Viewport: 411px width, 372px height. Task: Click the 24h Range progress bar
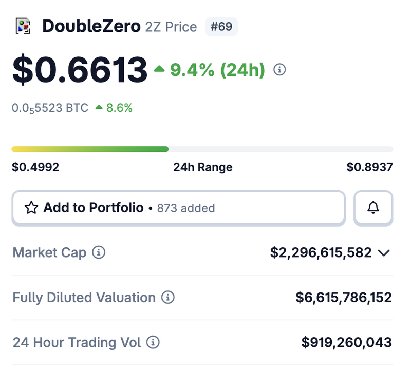point(202,149)
